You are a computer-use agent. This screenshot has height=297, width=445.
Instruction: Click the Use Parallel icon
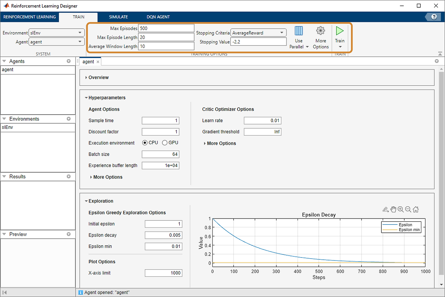(299, 31)
